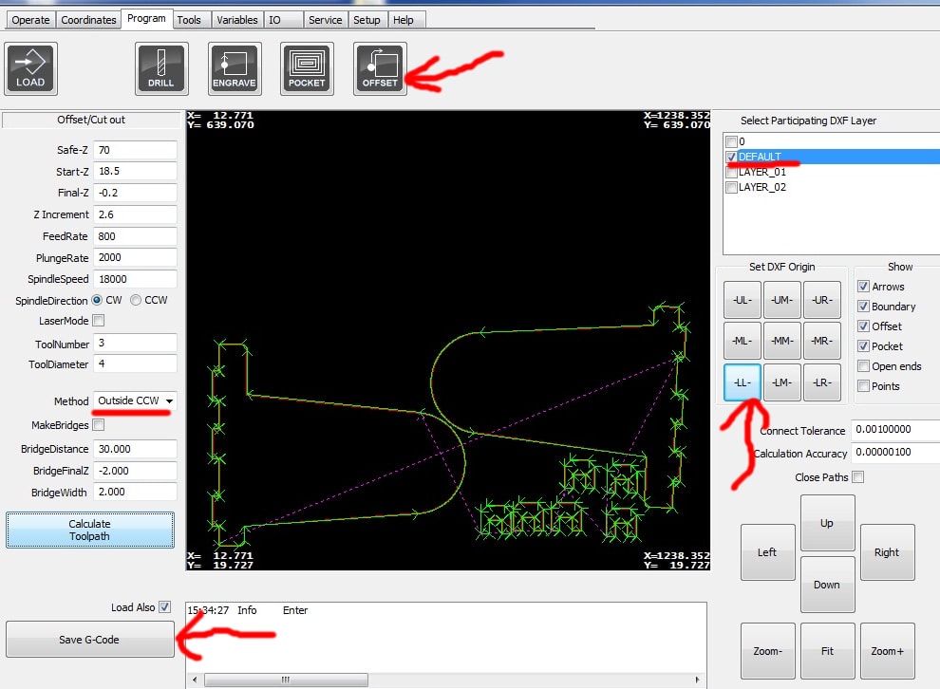The image size is (940, 689).
Task: Toggle the Close Paths checkbox
Action: 858,477
